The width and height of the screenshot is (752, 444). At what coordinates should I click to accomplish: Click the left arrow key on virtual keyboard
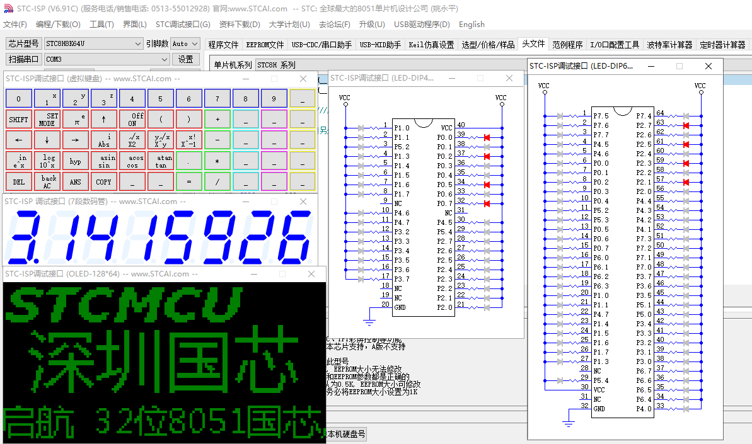[x=19, y=140]
